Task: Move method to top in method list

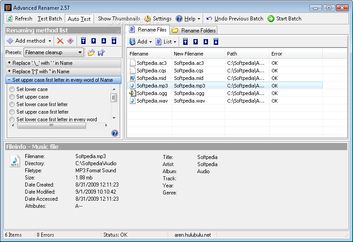Action: 83,41
